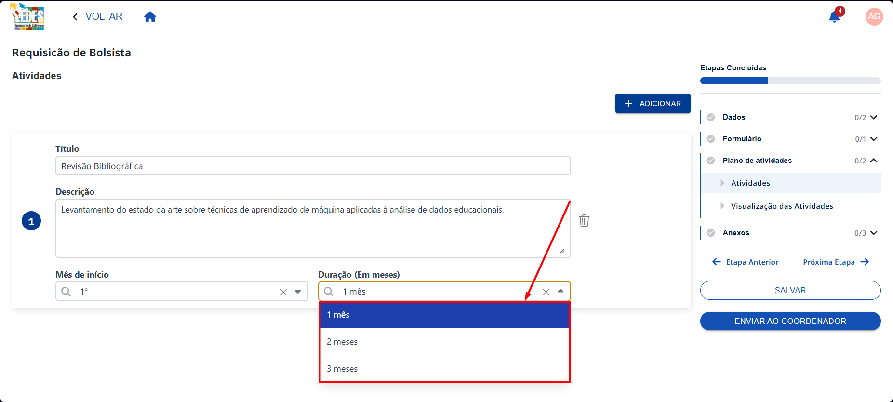Click the 'Requisicão de Bolsista' heading
893x402 pixels.
(x=71, y=53)
